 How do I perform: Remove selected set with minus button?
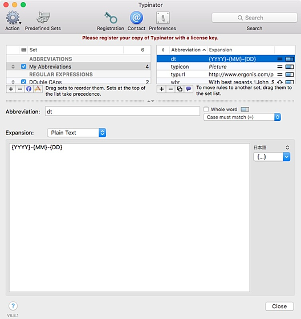(x=20, y=89)
